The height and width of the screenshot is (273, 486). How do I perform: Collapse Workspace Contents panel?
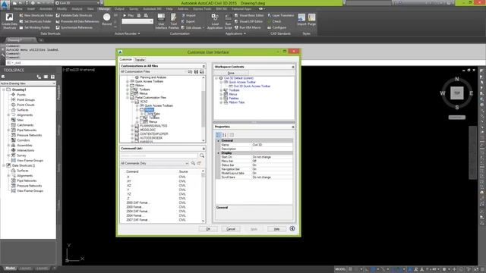tap(293, 67)
